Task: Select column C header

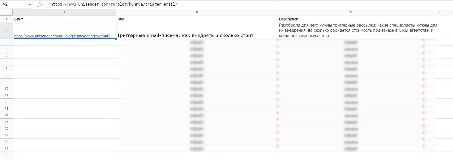Action: tap(351, 12)
